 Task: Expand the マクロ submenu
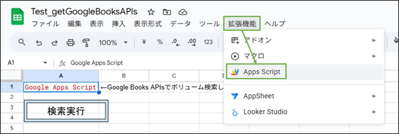[304, 56]
